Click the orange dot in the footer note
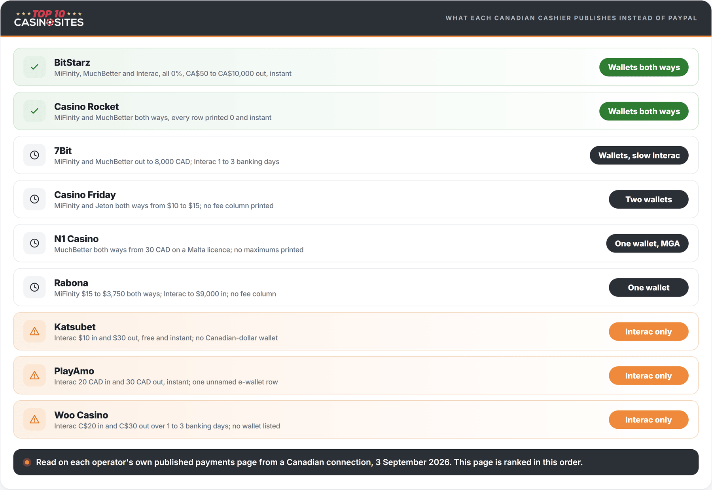712x490 pixels. [27, 462]
